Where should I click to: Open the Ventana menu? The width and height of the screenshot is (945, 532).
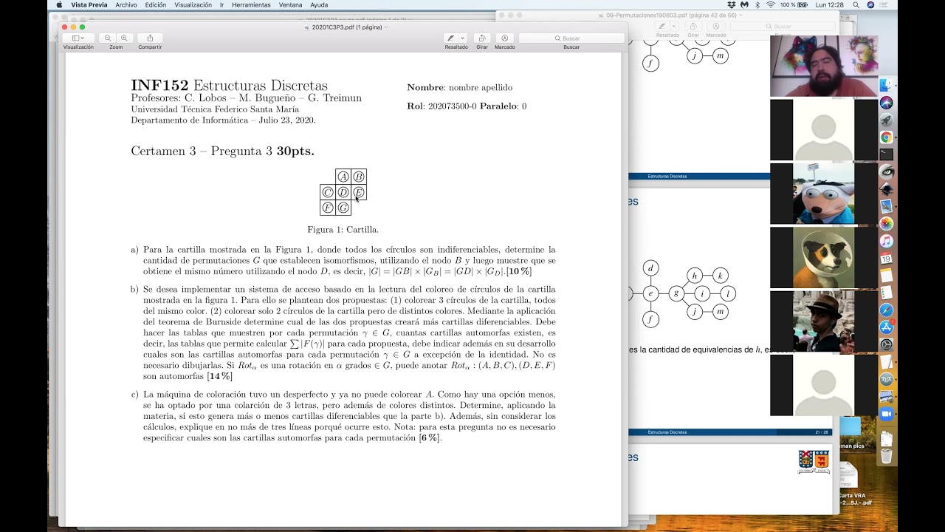(290, 4)
